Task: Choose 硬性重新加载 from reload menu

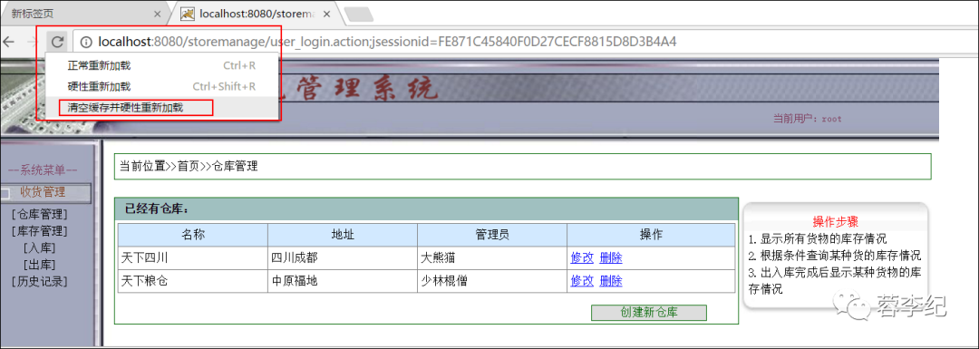Action: [x=161, y=86]
